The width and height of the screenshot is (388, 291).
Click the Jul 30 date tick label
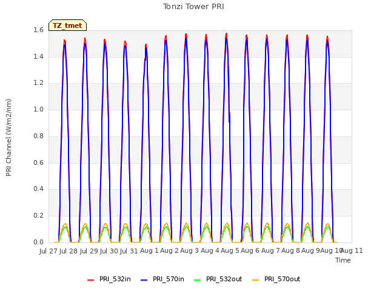(109, 251)
